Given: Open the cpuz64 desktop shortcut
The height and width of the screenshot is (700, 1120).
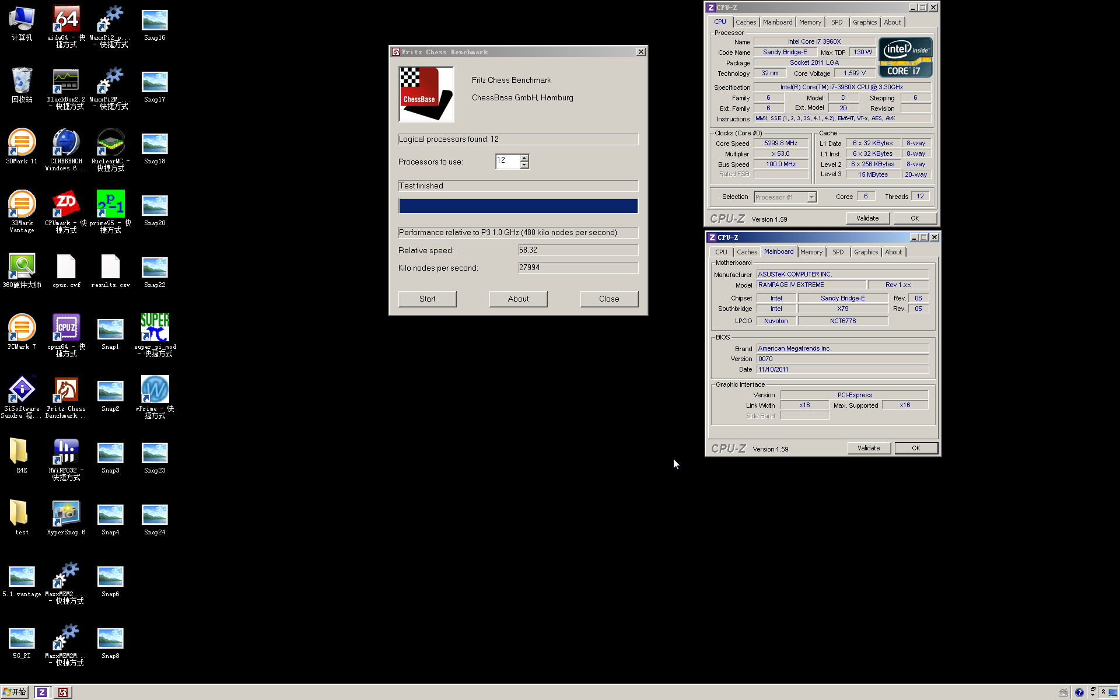Looking at the screenshot, I should (x=66, y=335).
